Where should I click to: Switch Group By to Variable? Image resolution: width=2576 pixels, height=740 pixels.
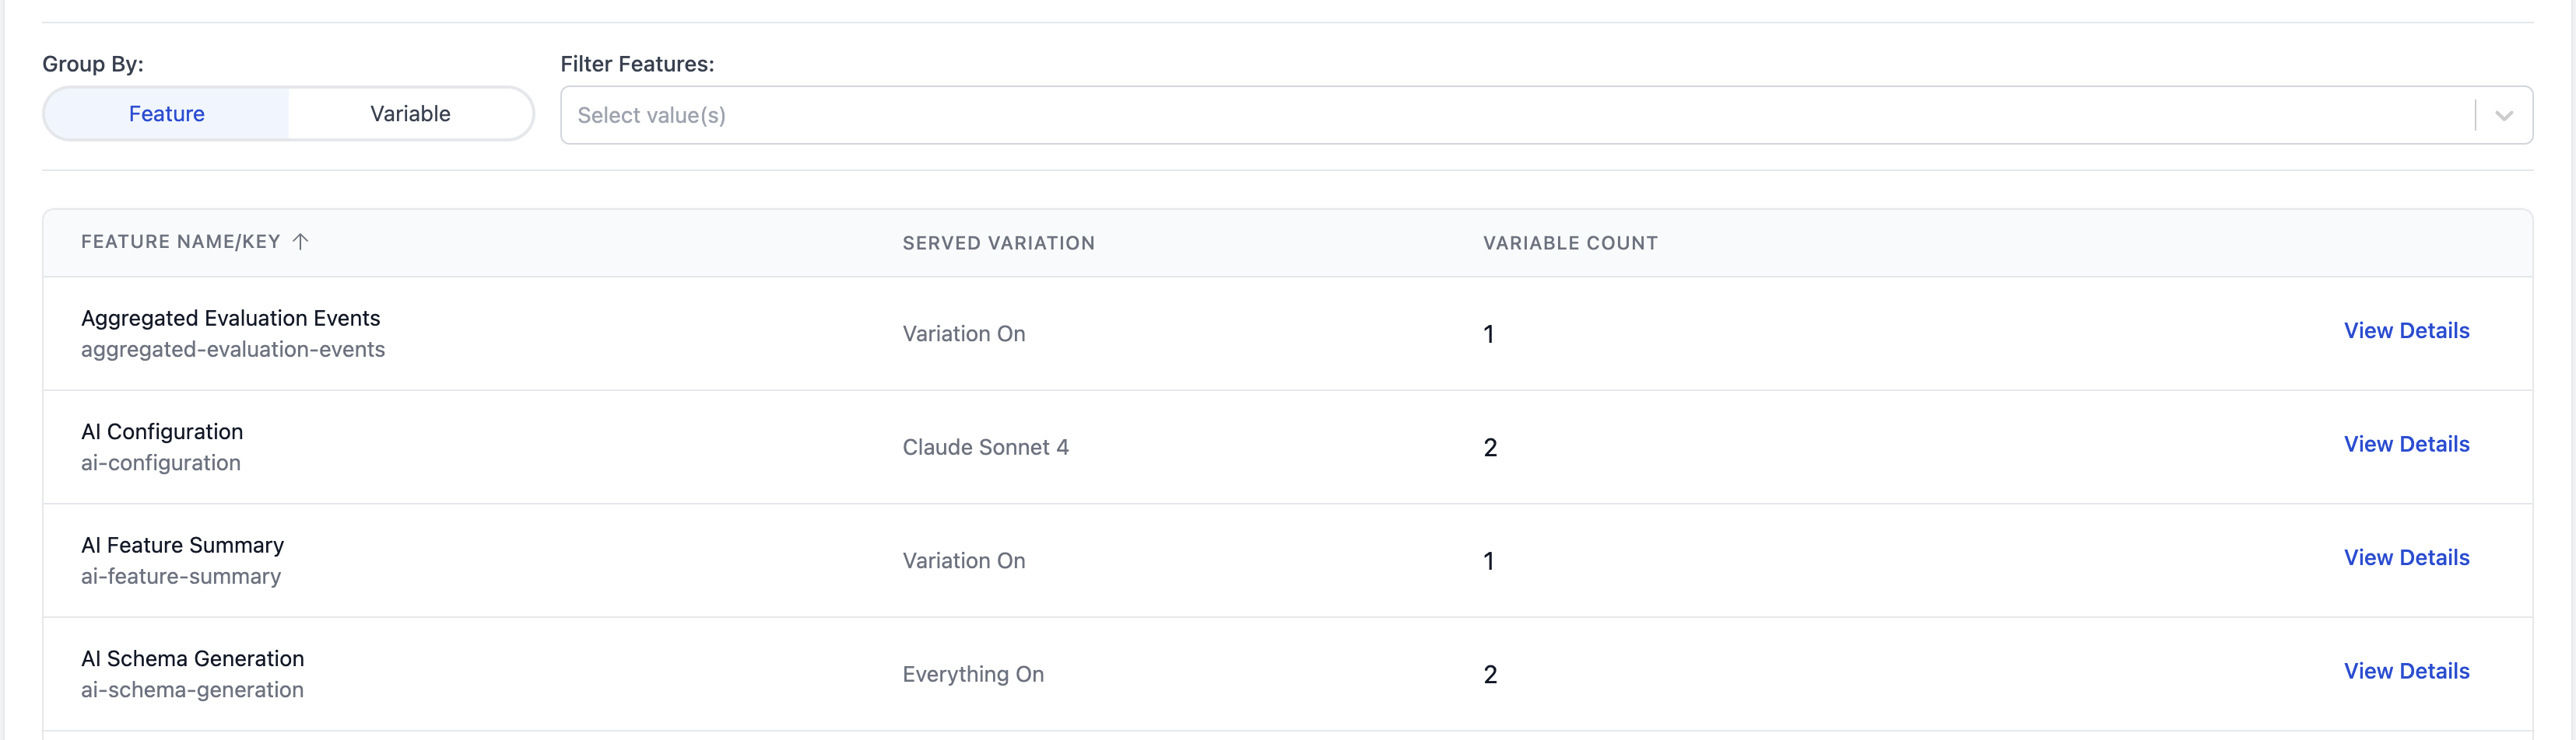click(410, 113)
